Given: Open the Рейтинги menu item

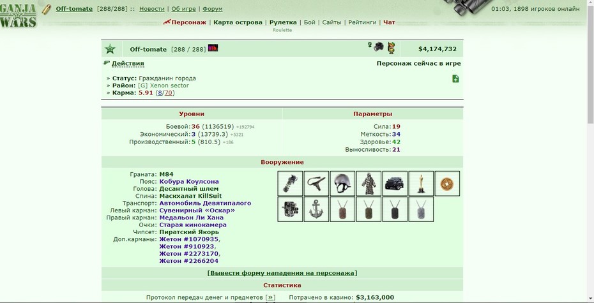Looking at the screenshot, I should pos(362,22).
